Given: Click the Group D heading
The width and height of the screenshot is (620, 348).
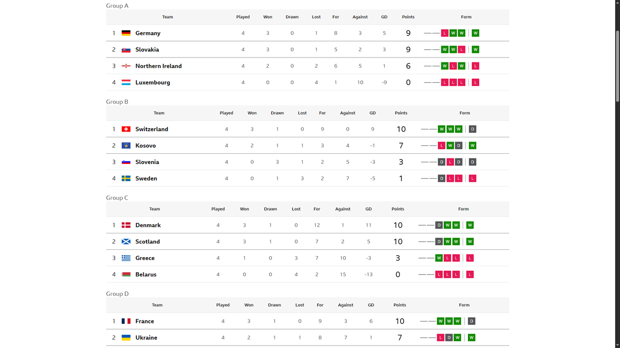Looking at the screenshot, I should (x=117, y=293).
